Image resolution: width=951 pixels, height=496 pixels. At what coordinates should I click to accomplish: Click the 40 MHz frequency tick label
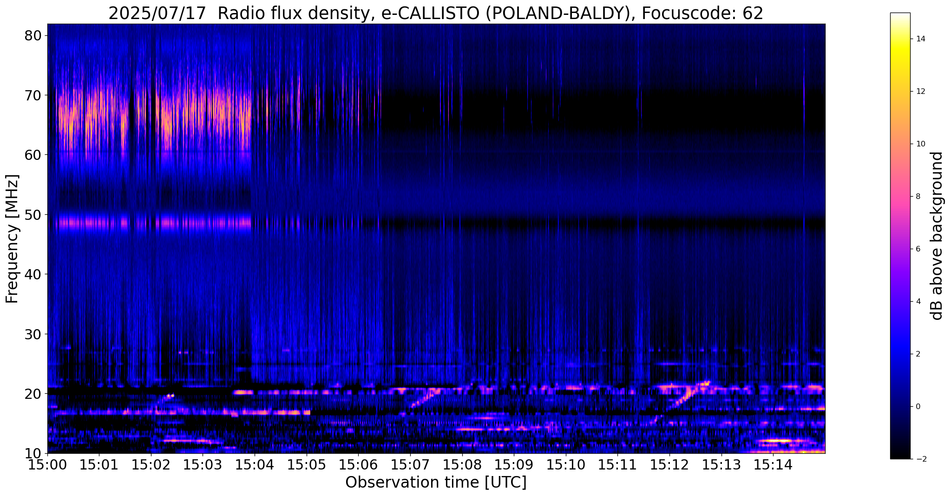[33, 274]
